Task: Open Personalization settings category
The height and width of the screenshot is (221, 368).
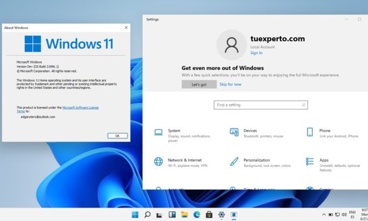Action: (260, 162)
